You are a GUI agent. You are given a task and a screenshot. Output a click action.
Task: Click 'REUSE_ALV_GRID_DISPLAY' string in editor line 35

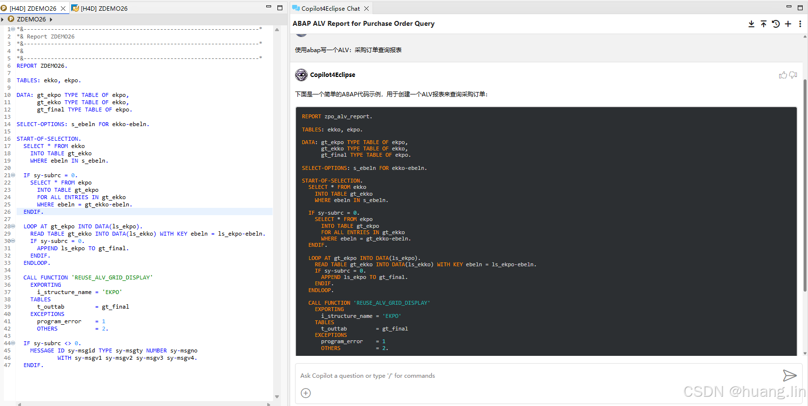pyautogui.click(x=112, y=277)
